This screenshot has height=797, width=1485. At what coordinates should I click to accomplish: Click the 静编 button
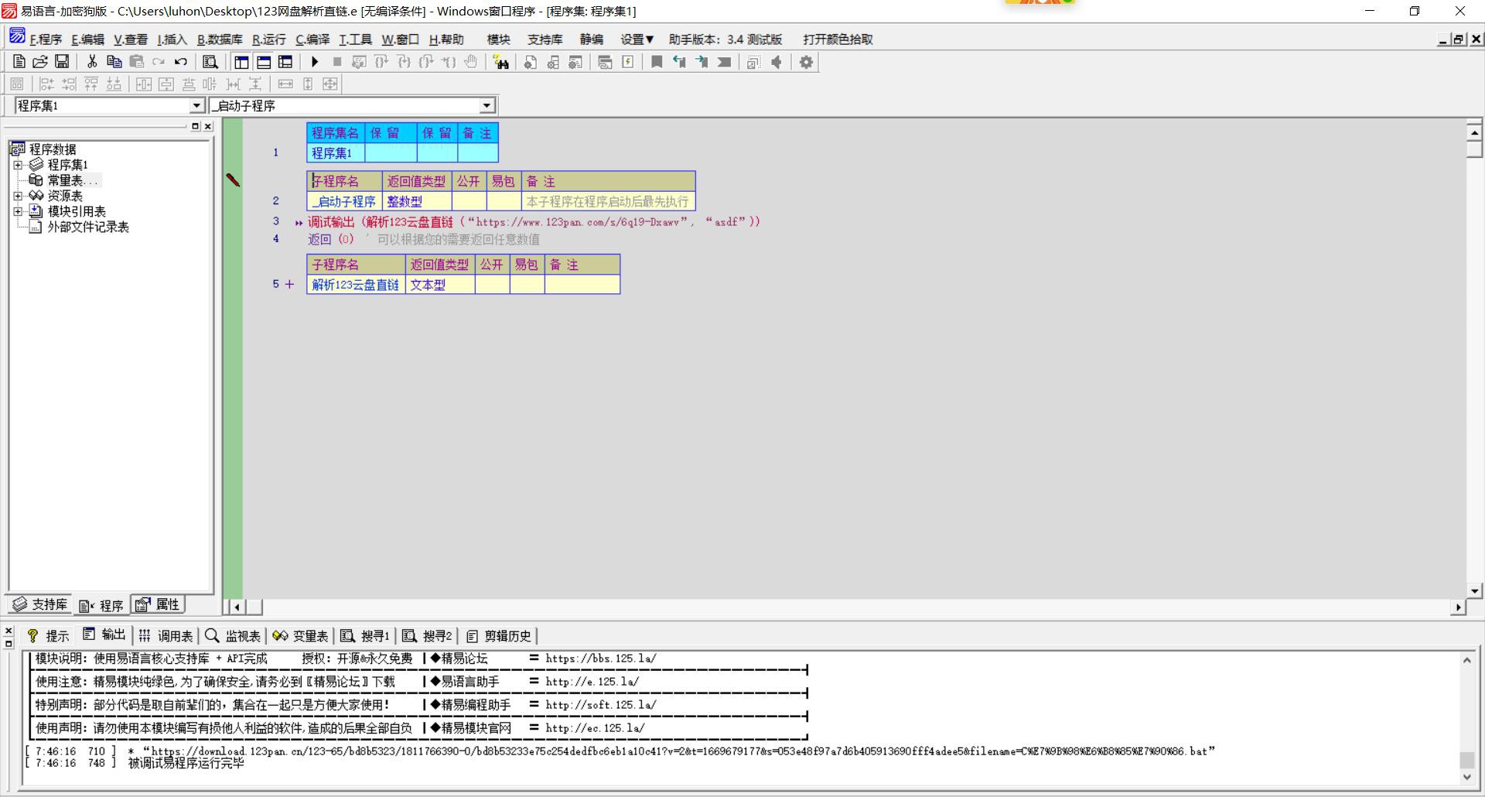(592, 39)
